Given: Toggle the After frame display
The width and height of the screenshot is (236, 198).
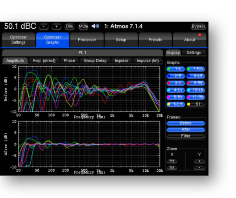Looking at the screenshot, I should (x=186, y=129).
